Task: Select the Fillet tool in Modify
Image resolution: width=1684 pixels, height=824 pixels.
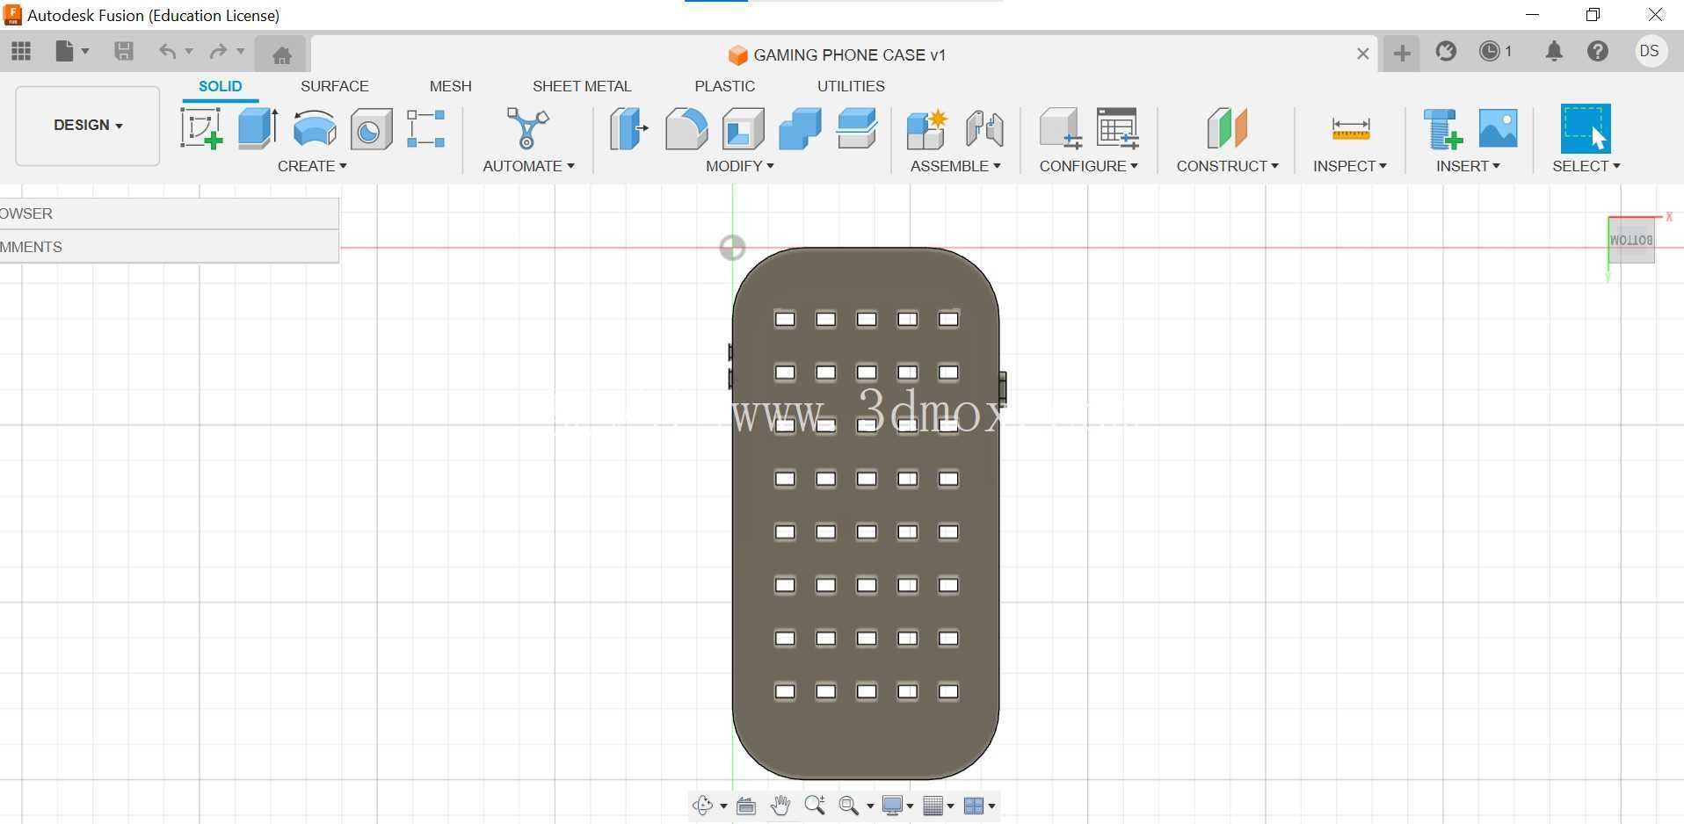Action: [686, 128]
